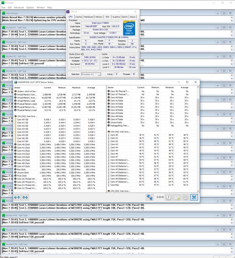
Task: Click the Worker #15 window icon
Action: coord(4,230)
